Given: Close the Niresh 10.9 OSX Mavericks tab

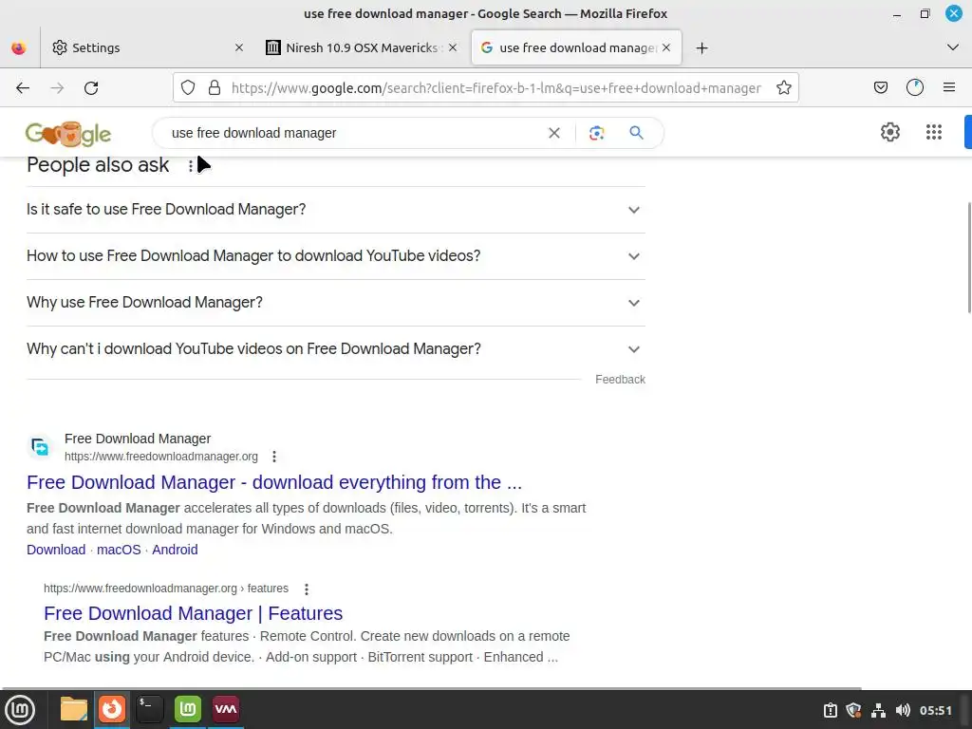Looking at the screenshot, I should click(453, 47).
